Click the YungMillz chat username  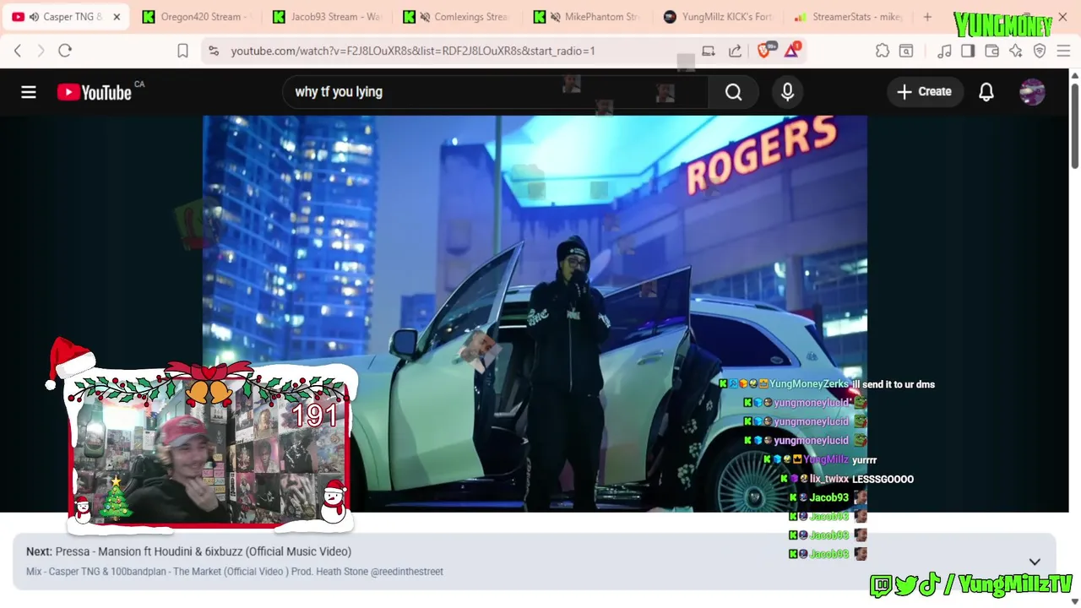click(x=825, y=459)
